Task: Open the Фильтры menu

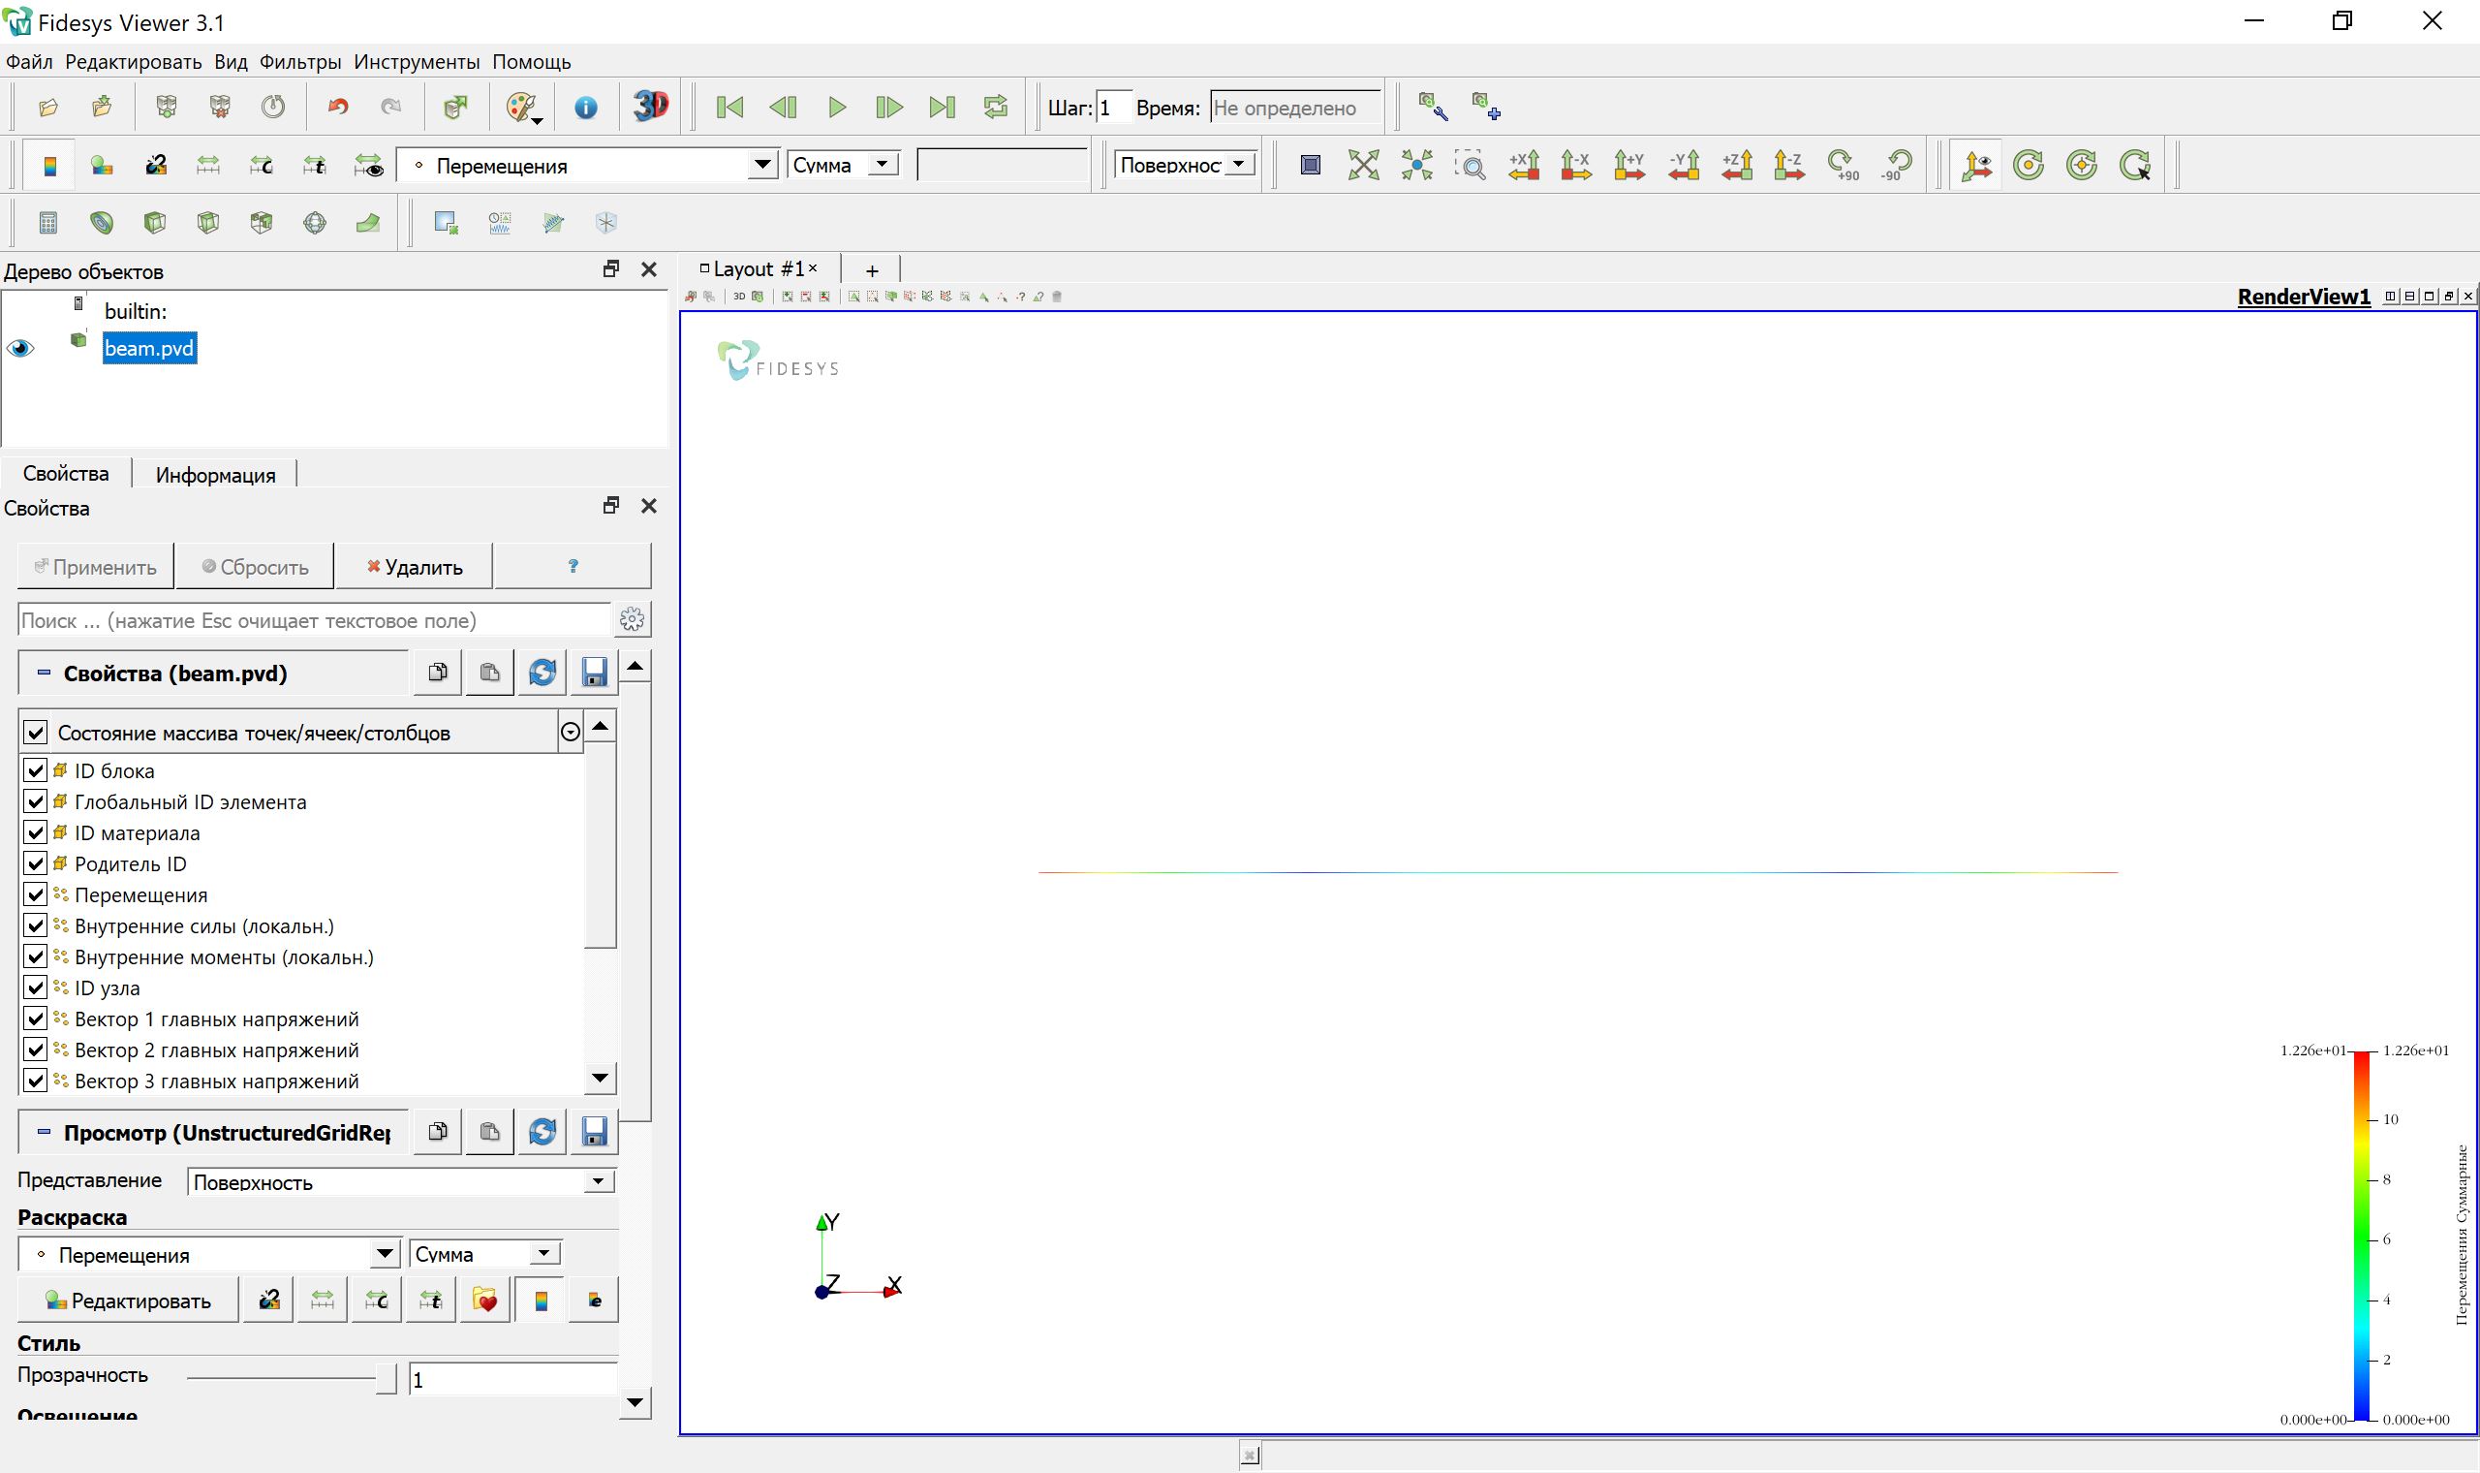Action: (300, 62)
